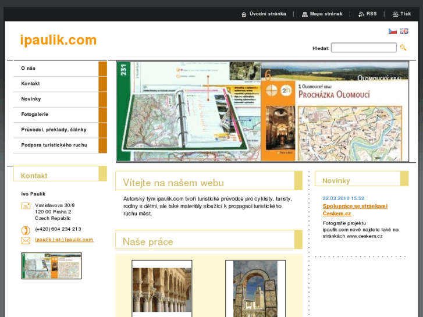Click the magnifier search icon

403,48
